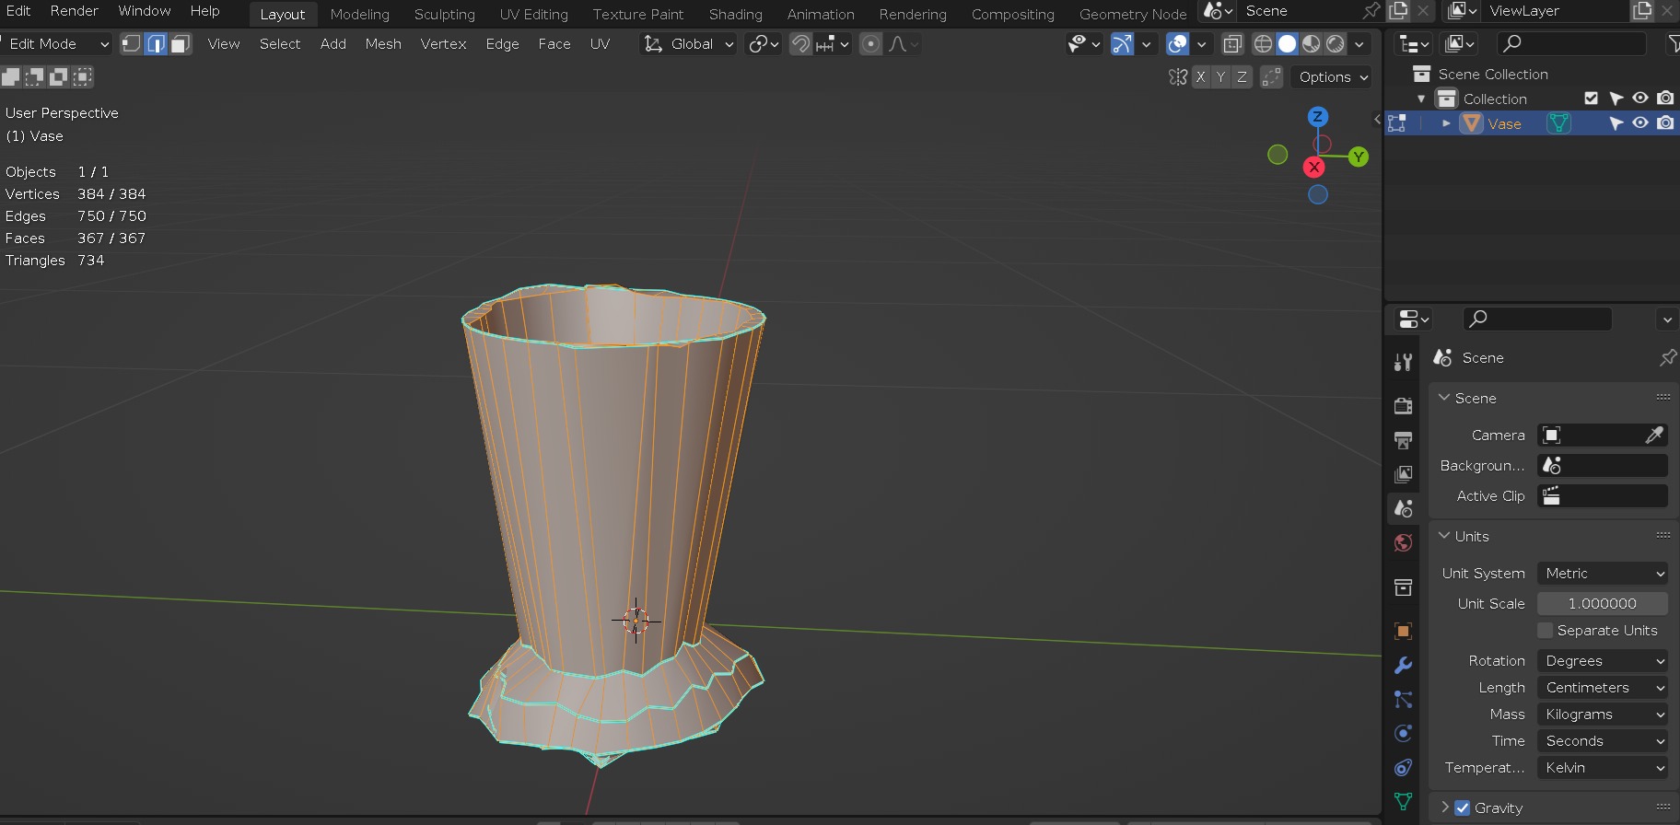Viewport: 1680px width, 825px height.
Task: Open Object properties tab
Action: pyautogui.click(x=1403, y=632)
